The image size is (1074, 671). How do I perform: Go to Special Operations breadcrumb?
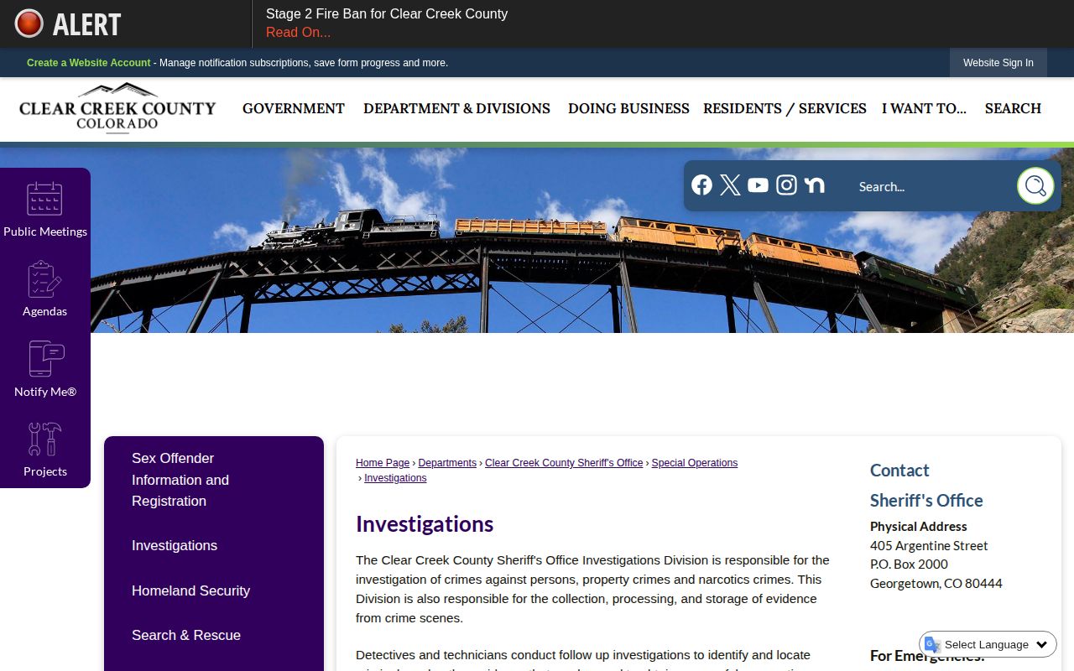point(695,463)
